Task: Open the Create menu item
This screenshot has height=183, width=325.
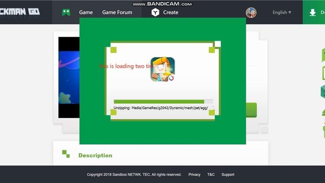Action: (x=171, y=12)
